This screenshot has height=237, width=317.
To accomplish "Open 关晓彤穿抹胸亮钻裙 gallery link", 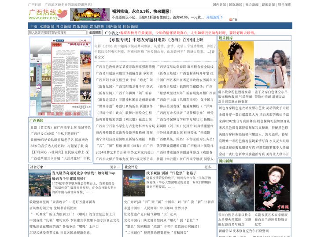I will (x=254, y=134).
